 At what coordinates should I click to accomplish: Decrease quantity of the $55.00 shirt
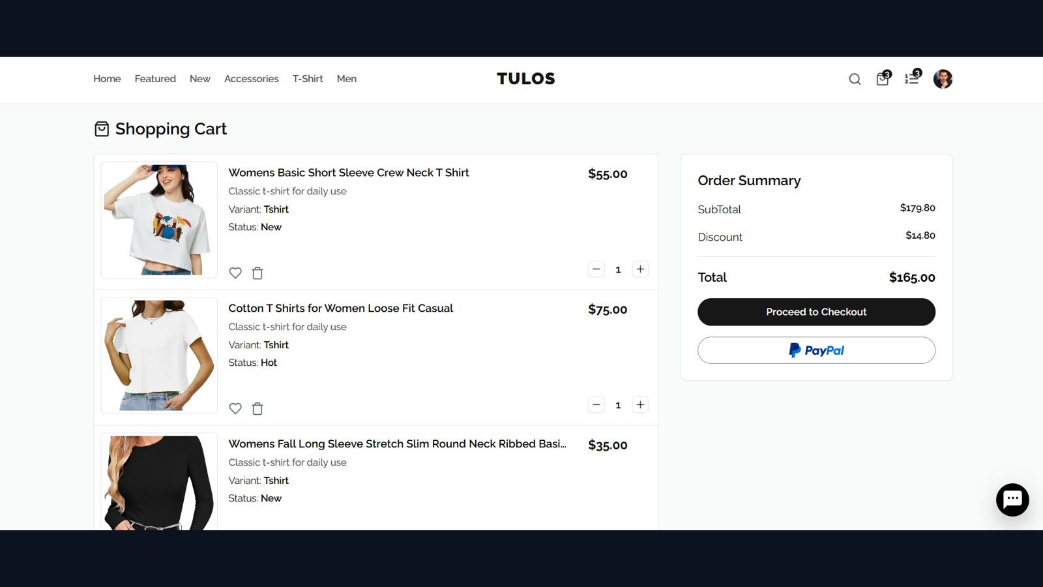596,269
